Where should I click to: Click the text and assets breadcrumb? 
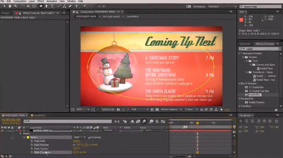(111, 17)
